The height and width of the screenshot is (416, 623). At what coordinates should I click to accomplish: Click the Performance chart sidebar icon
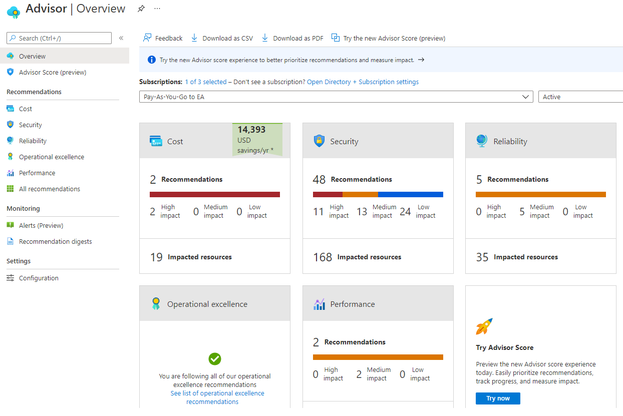coord(10,173)
